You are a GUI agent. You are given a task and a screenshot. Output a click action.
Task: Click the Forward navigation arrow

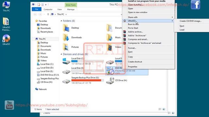pyautogui.click(x=40, y=14)
